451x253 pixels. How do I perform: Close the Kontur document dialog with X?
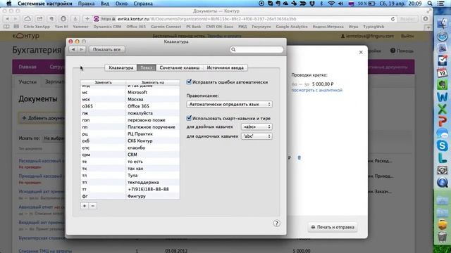(361, 52)
